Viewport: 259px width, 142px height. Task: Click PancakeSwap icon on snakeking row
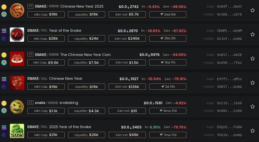tap(4, 111)
